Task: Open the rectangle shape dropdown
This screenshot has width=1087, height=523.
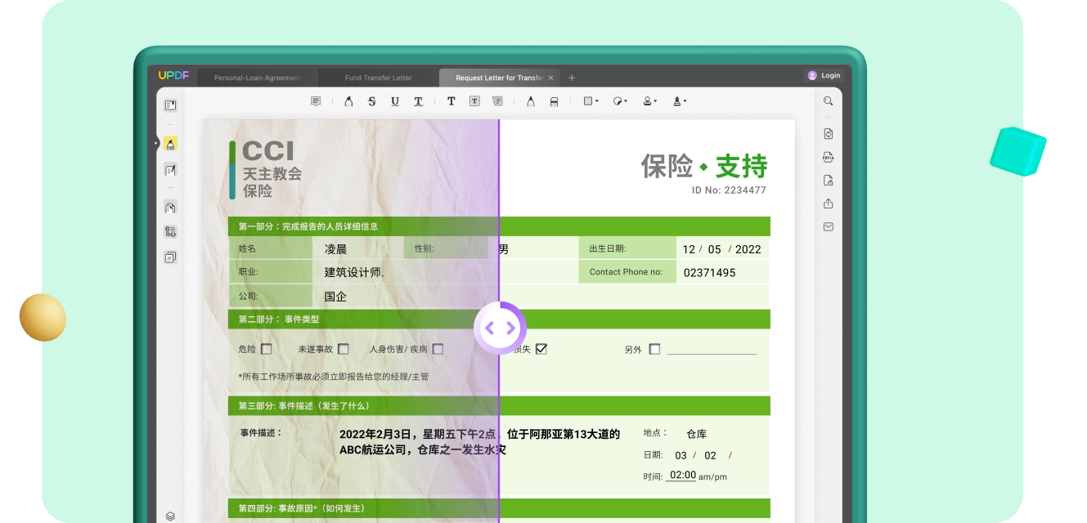Action: (x=591, y=101)
